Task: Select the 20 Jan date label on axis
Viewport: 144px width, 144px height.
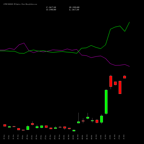Action: click(x=27, y=137)
